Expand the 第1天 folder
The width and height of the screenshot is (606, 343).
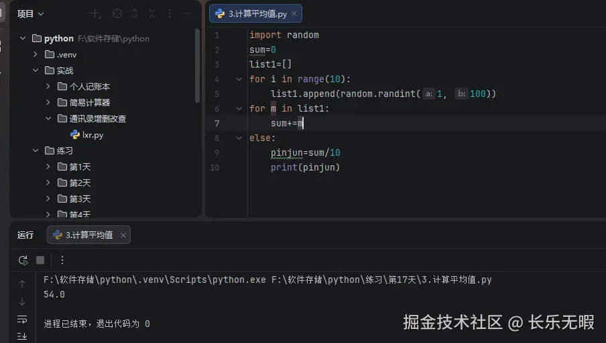48,166
